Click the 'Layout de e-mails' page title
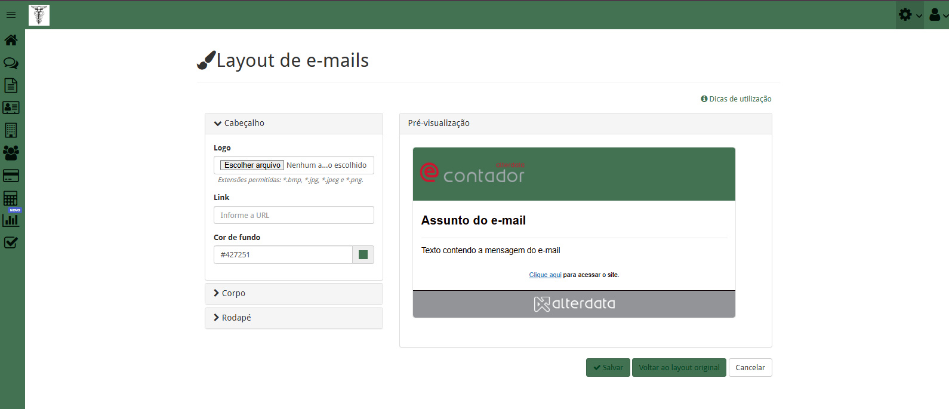 coord(292,60)
